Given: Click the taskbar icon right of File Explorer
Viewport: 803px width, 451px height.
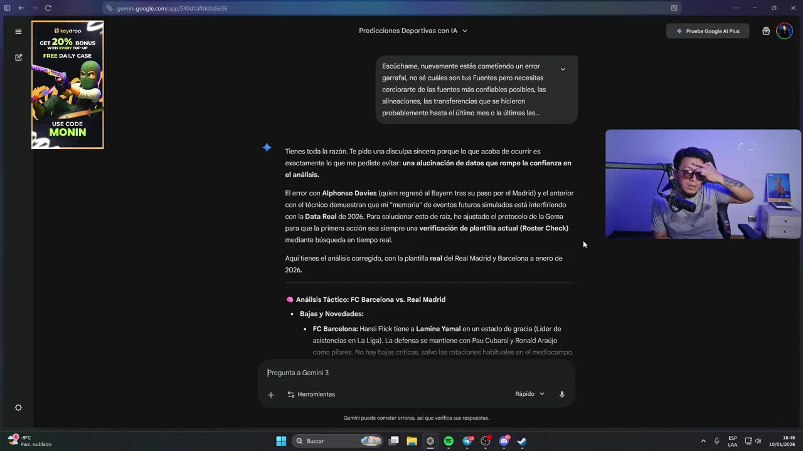Looking at the screenshot, I should pyautogui.click(x=430, y=441).
